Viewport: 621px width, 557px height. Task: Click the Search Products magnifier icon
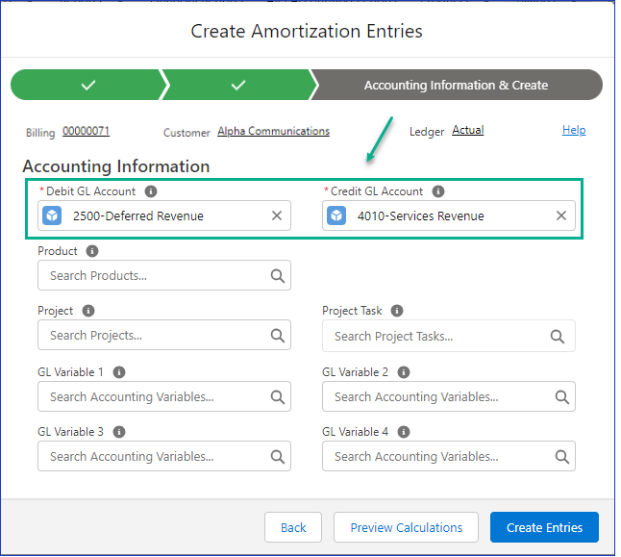click(x=278, y=275)
